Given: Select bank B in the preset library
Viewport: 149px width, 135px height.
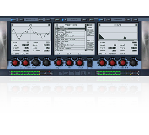Looking at the screenshot, I should (x=91, y=25).
